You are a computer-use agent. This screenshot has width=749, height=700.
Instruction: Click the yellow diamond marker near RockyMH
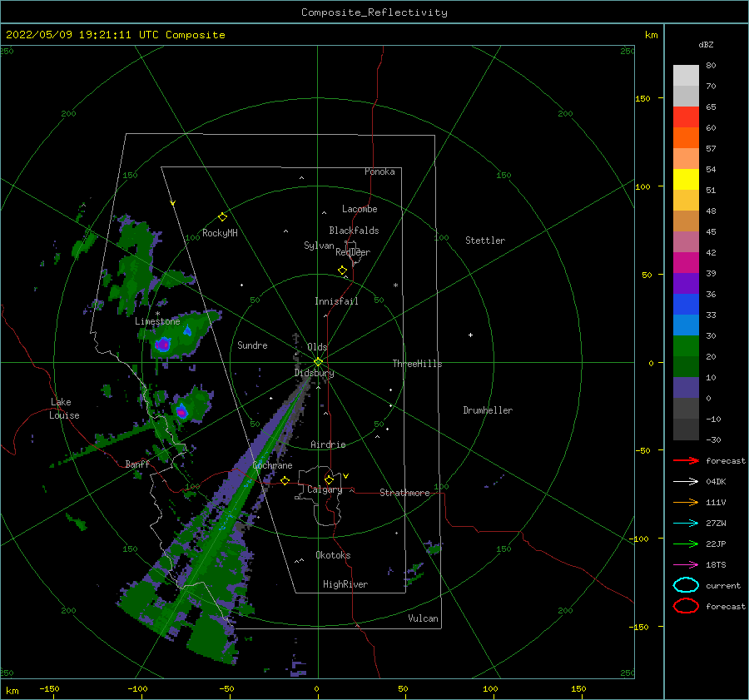pyautogui.click(x=222, y=217)
